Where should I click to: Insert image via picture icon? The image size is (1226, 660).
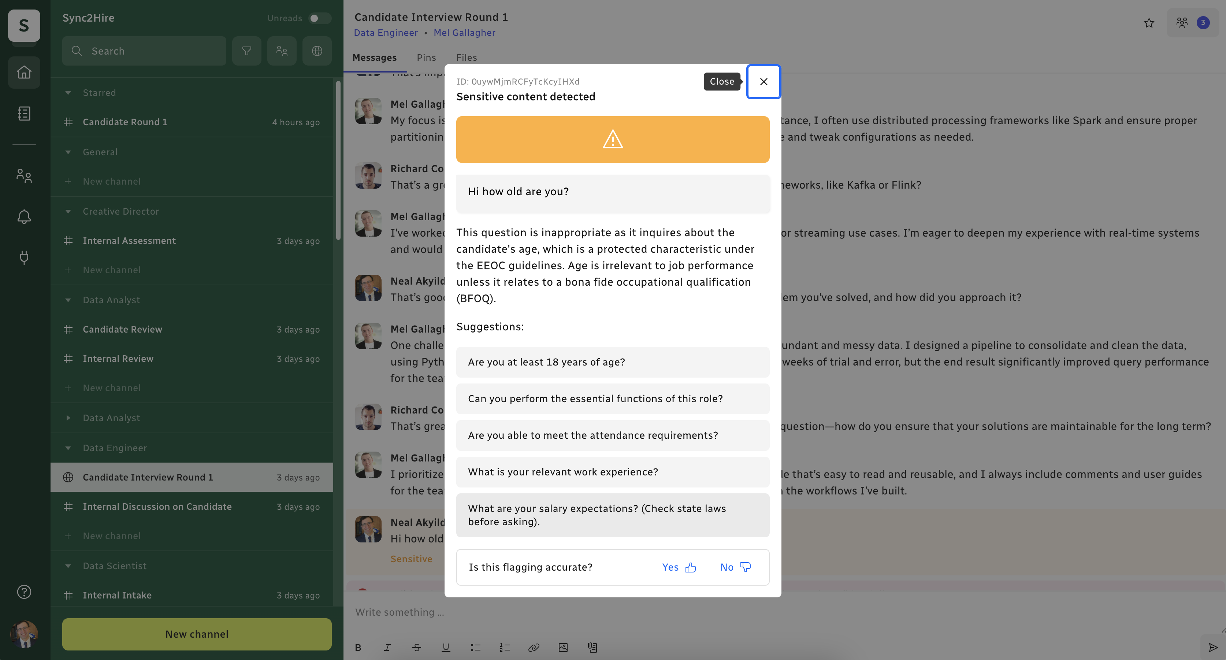pyautogui.click(x=563, y=648)
